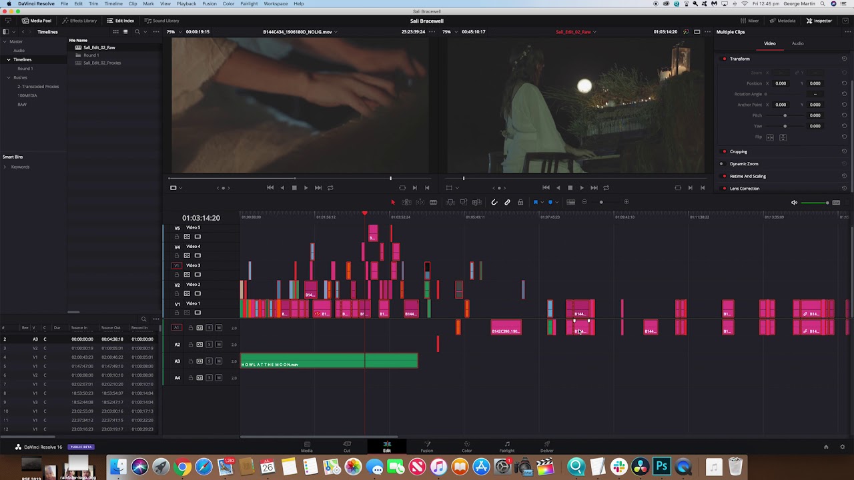Toggle the Sound Library panel
854x480 pixels.
[x=161, y=21]
